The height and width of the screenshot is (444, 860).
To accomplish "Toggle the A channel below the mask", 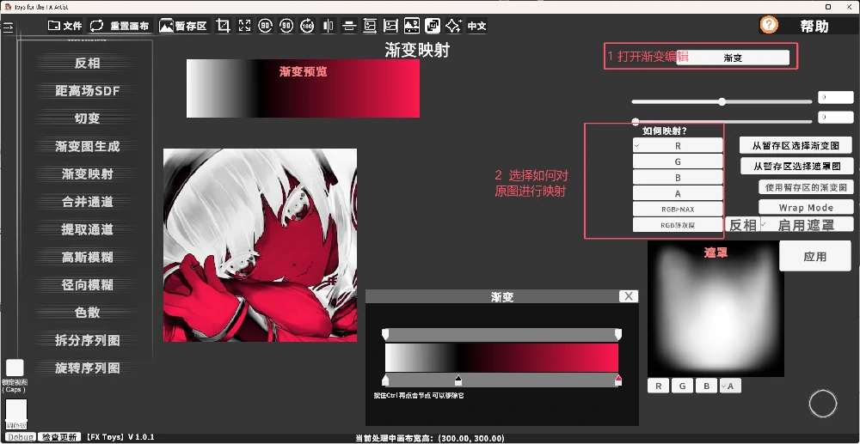I will tap(729, 386).
